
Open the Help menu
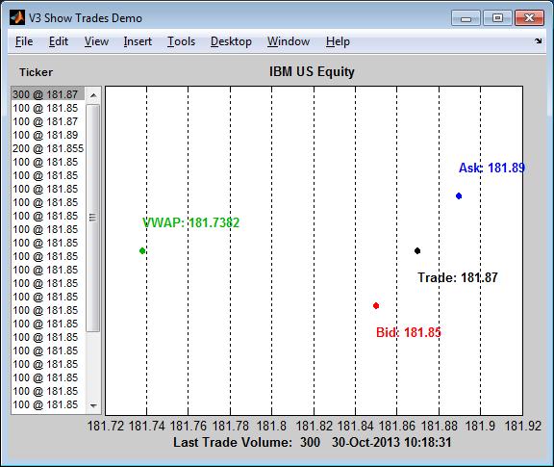click(338, 41)
